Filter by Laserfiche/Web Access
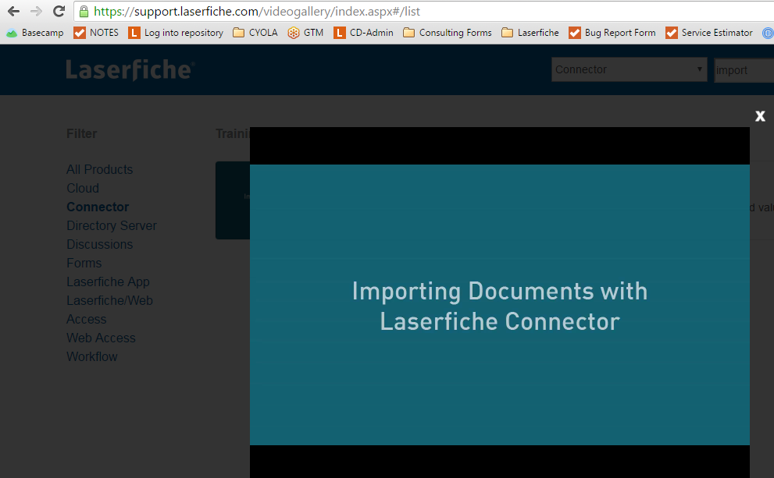 109,310
